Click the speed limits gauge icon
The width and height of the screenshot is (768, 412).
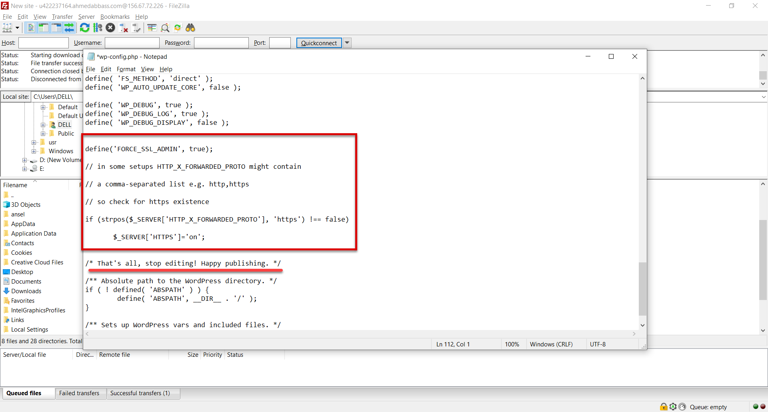click(682, 407)
